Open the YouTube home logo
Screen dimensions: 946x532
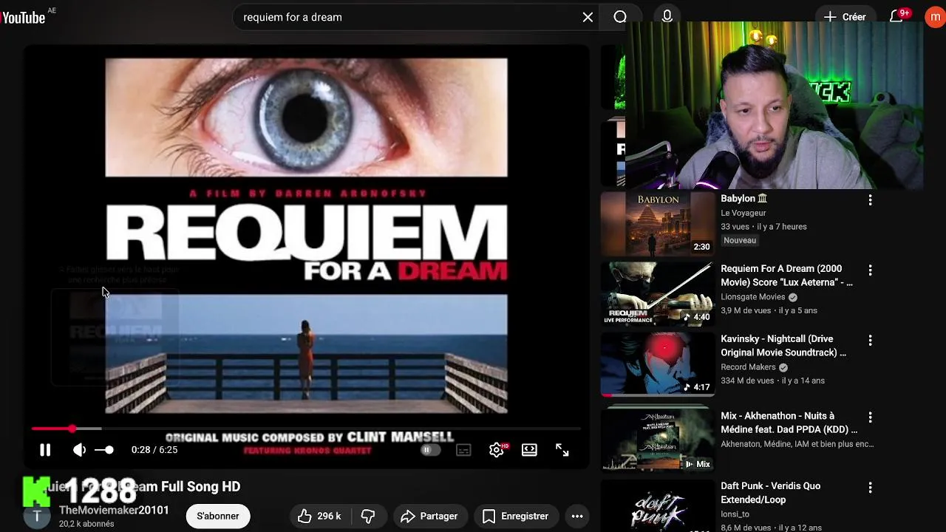click(x=24, y=18)
